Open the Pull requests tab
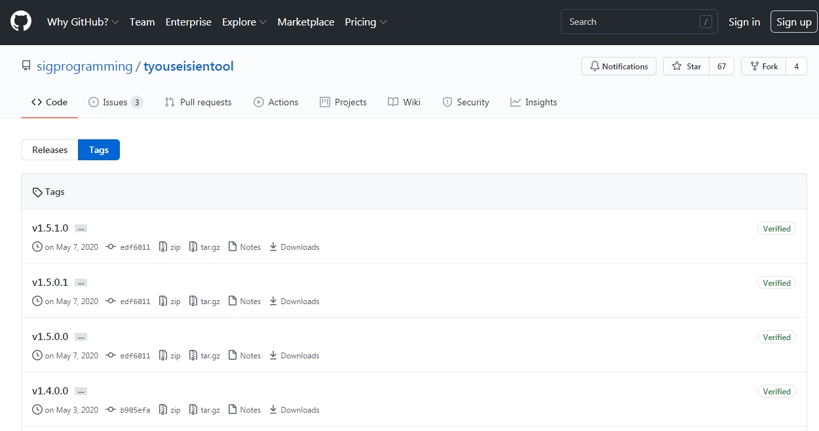 pyautogui.click(x=198, y=102)
